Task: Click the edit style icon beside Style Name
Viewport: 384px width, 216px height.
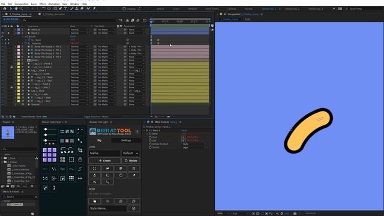Action: point(134,208)
